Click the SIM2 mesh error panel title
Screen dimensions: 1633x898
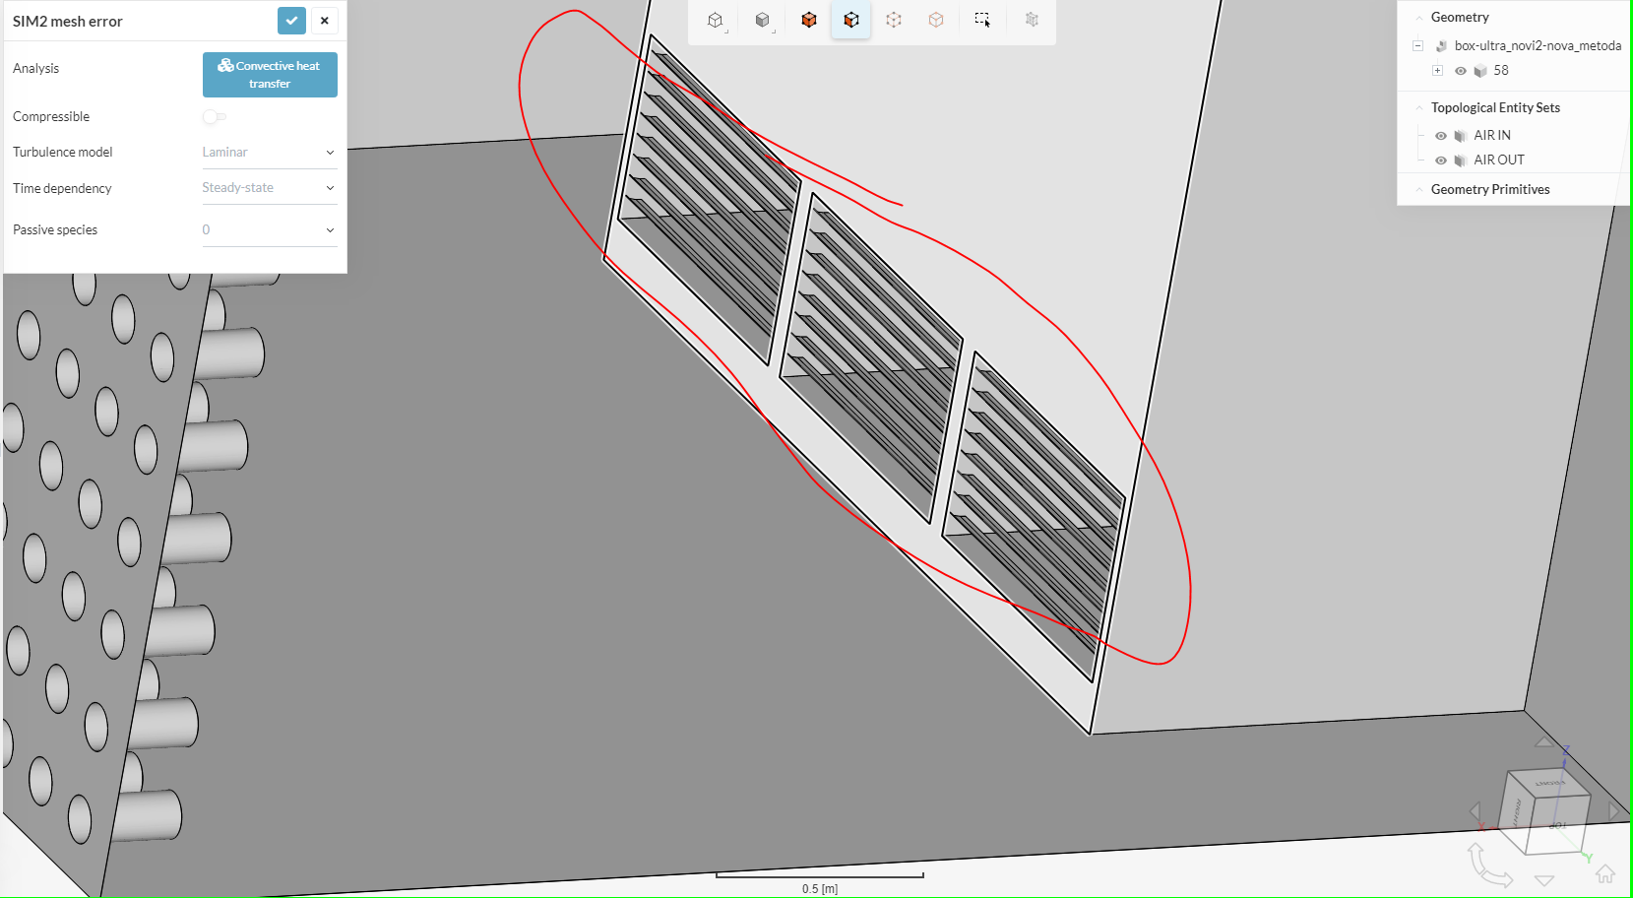(68, 22)
